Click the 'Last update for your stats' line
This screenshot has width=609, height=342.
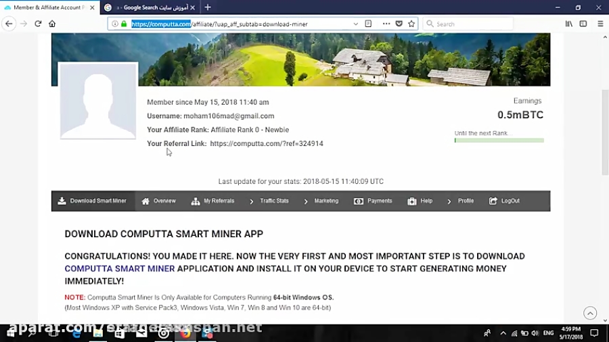(300, 181)
